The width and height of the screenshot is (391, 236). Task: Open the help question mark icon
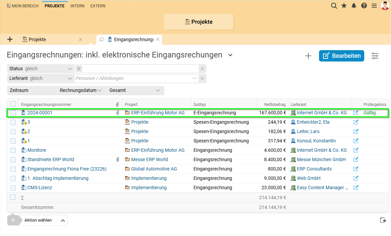(364, 6)
